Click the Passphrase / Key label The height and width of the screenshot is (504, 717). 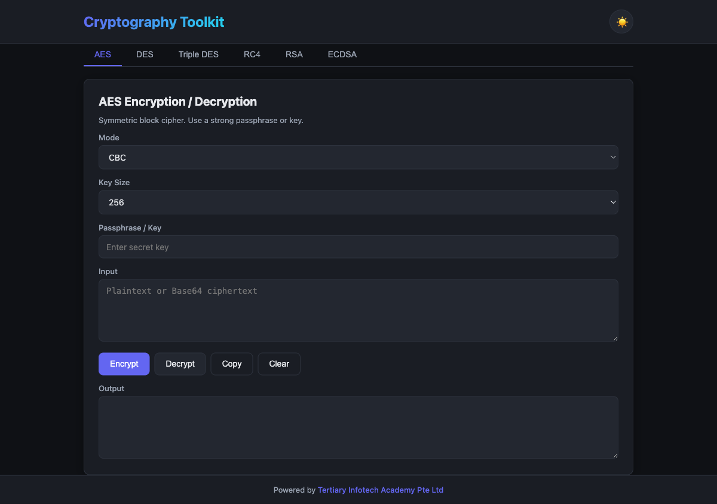pyautogui.click(x=130, y=228)
